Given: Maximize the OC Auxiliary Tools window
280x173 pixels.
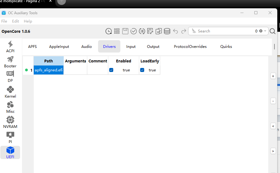Looking at the screenshot, I should click(x=256, y=13).
